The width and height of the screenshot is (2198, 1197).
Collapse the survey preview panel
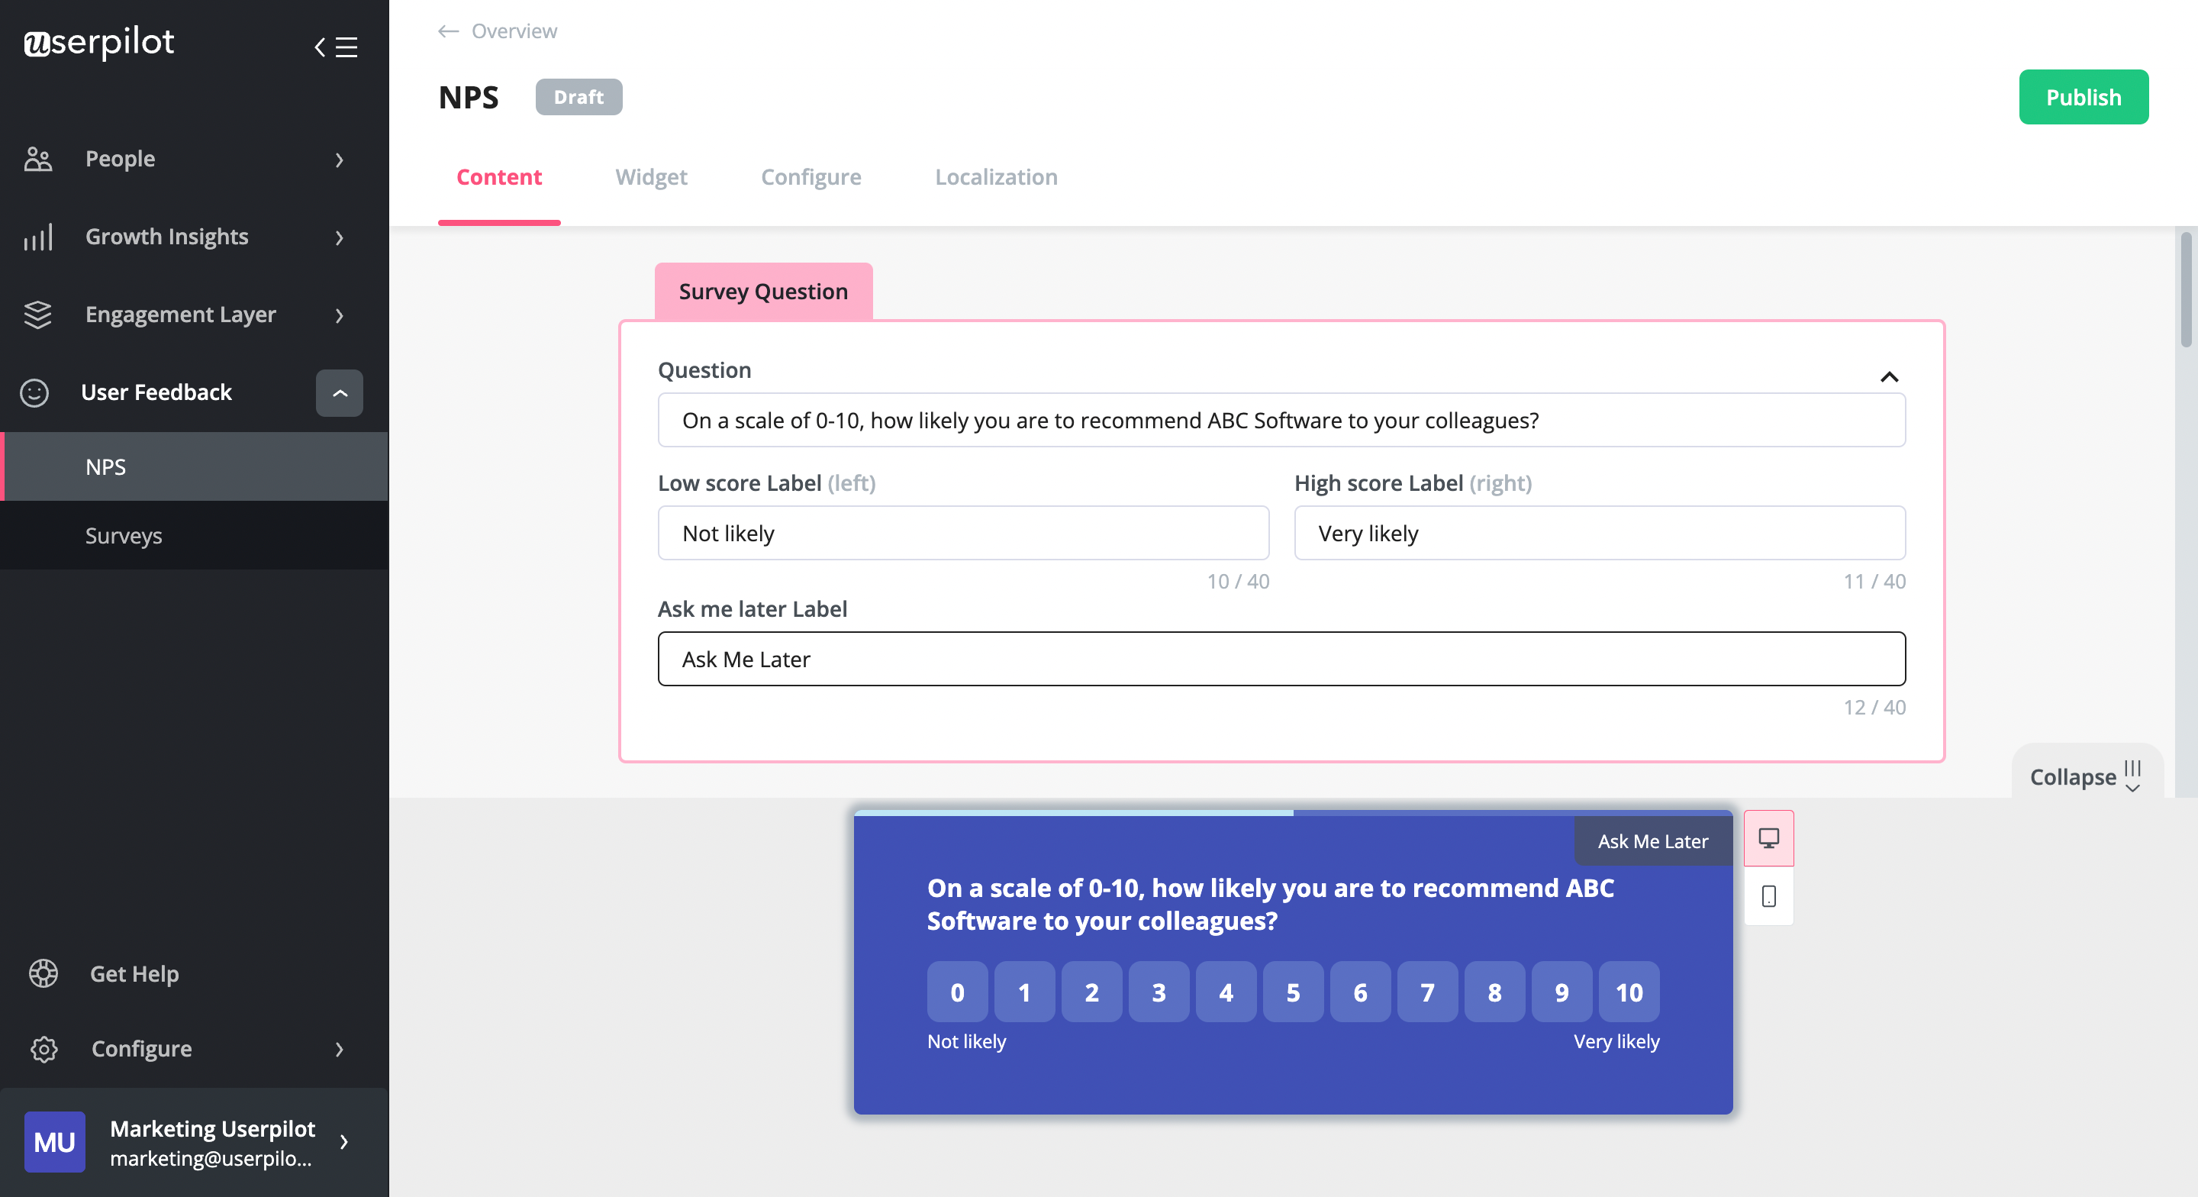pyautogui.click(x=2085, y=776)
